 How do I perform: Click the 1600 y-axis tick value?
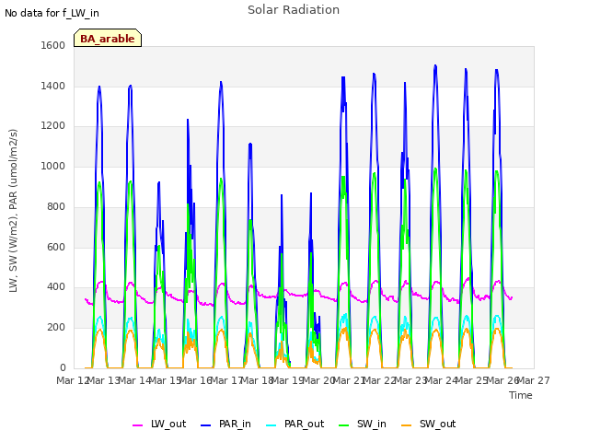point(53,45)
